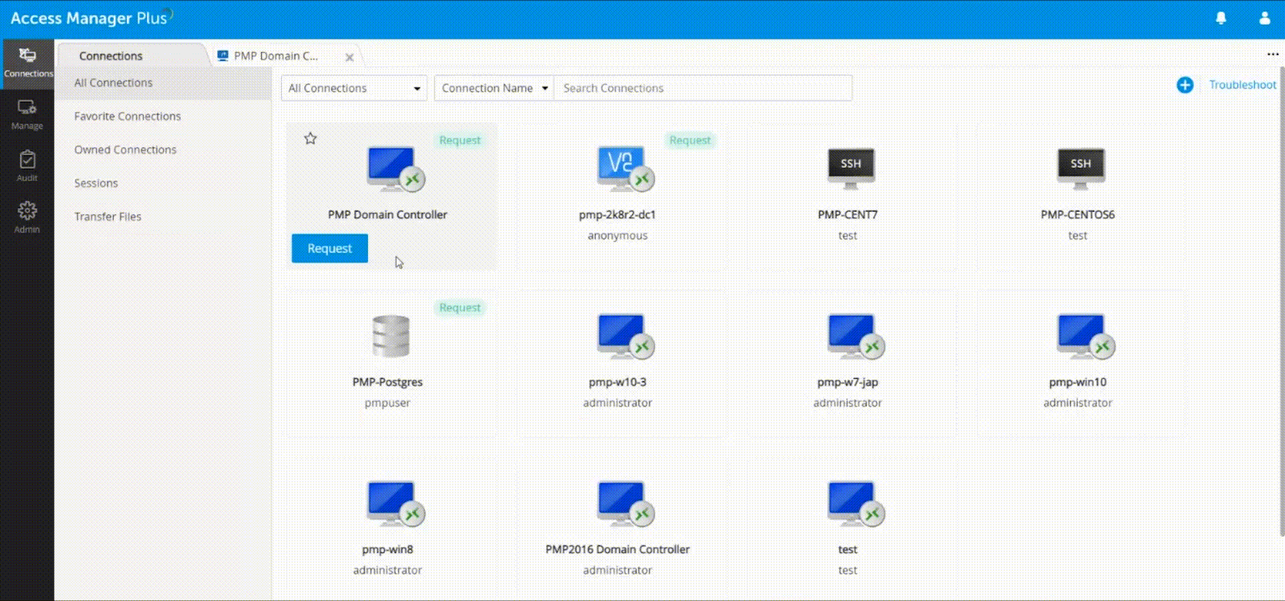
Task: Open Sessions in the sidebar
Action: pyautogui.click(x=96, y=183)
